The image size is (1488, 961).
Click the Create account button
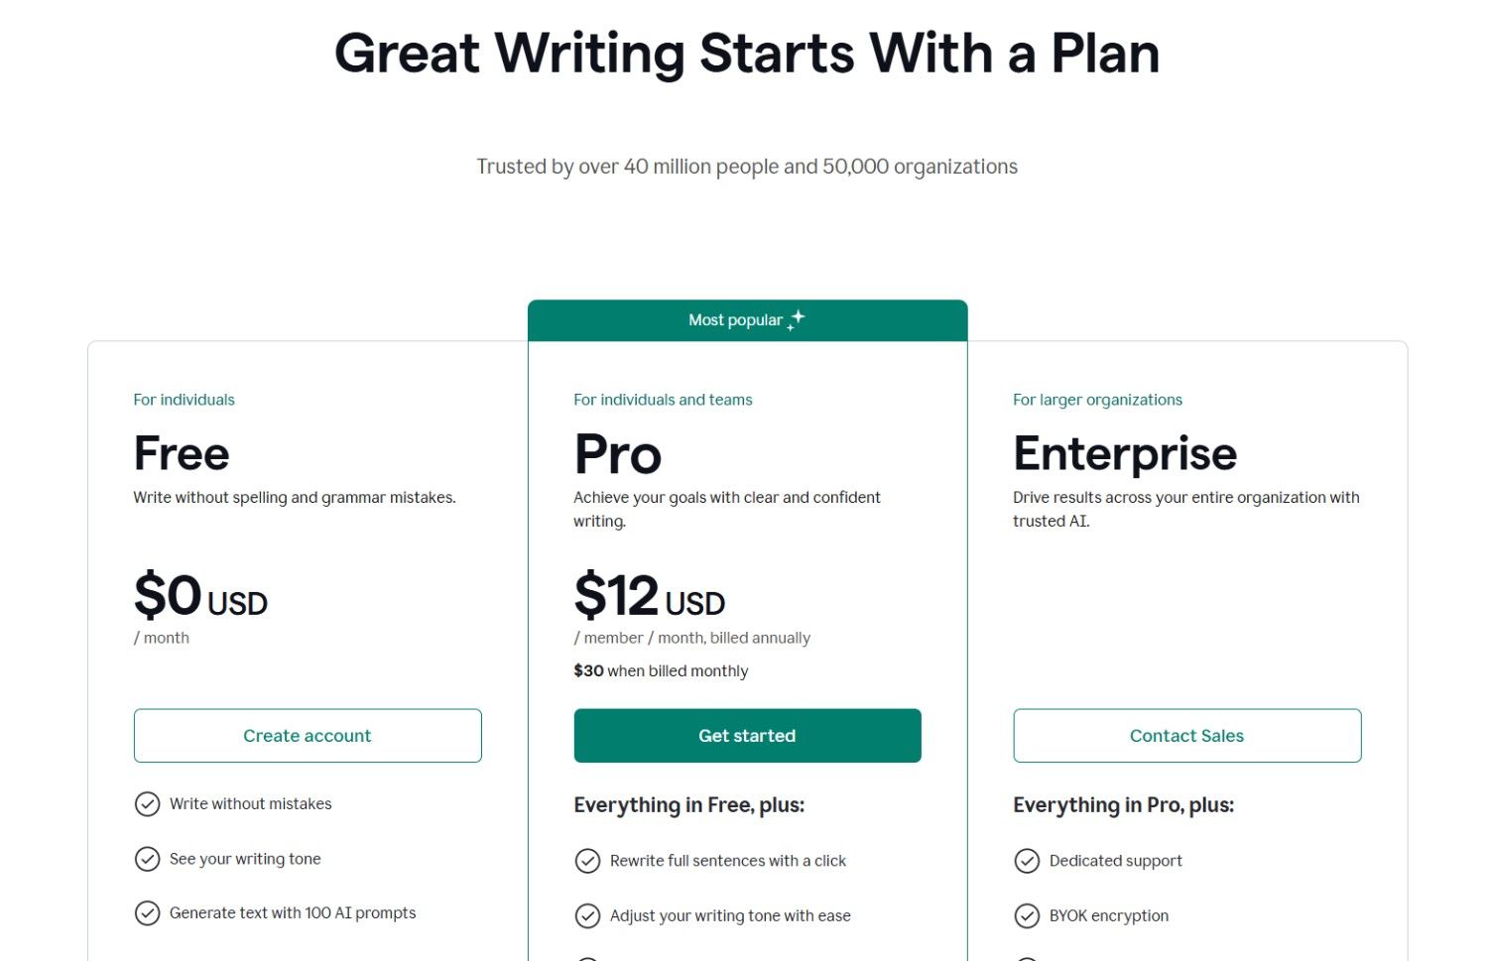point(307,735)
